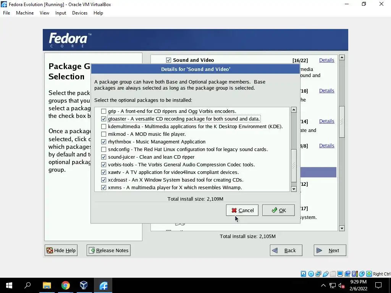Click the 'Total install size: 2,109M' text

(x=195, y=199)
